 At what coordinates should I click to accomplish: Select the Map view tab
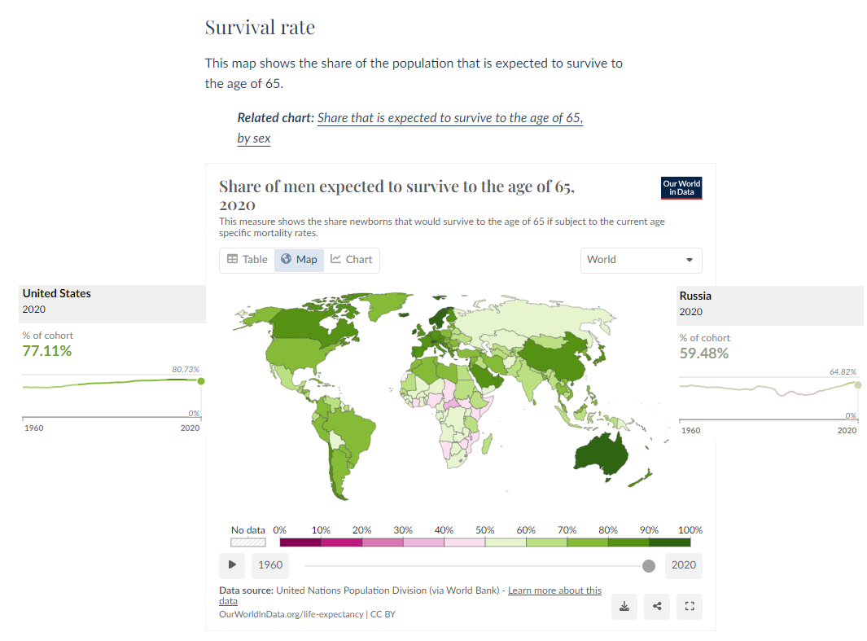pos(299,260)
